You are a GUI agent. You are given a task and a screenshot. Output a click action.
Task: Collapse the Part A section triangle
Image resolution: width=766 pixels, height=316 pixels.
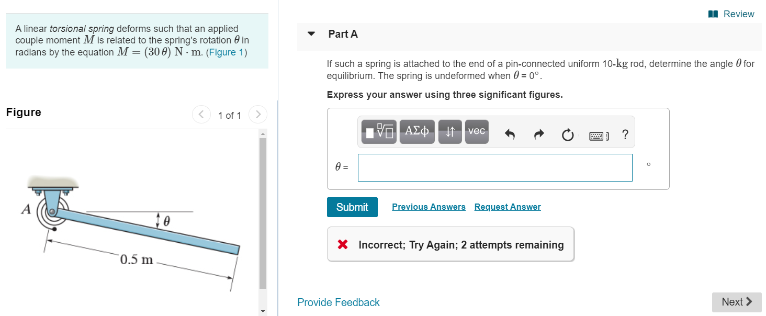tap(311, 33)
